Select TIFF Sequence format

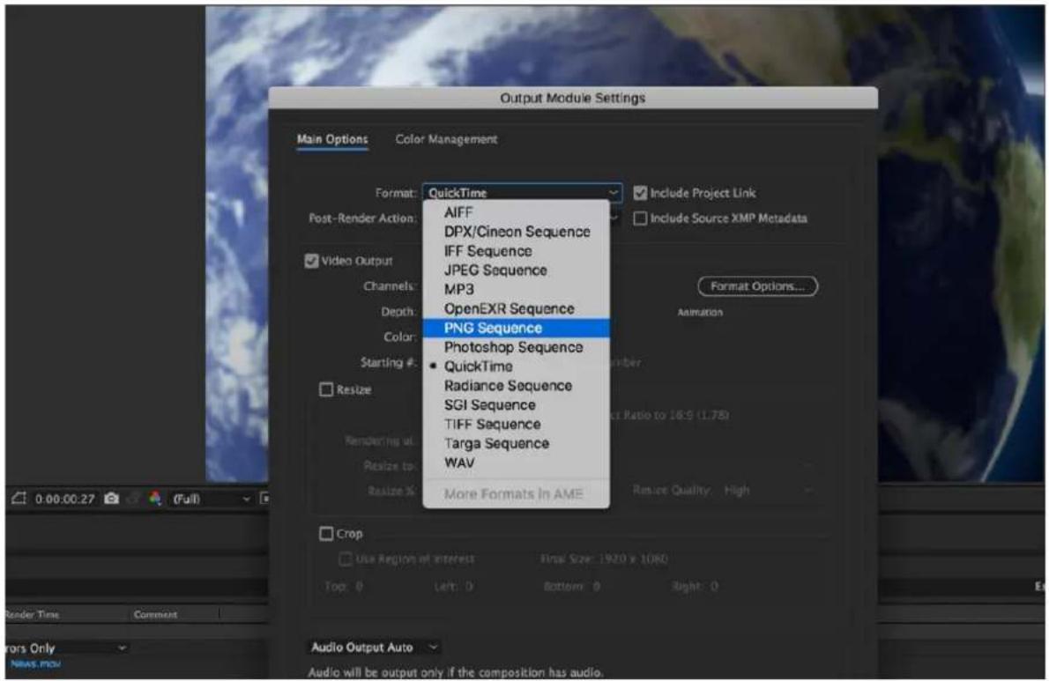click(516, 425)
